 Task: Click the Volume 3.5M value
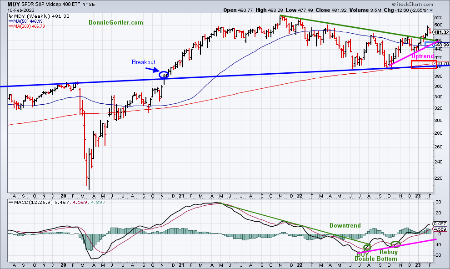pyautogui.click(x=365, y=10)
